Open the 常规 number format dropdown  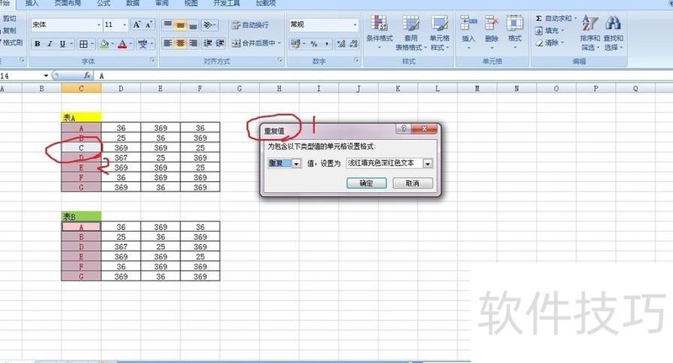point(355,24)
